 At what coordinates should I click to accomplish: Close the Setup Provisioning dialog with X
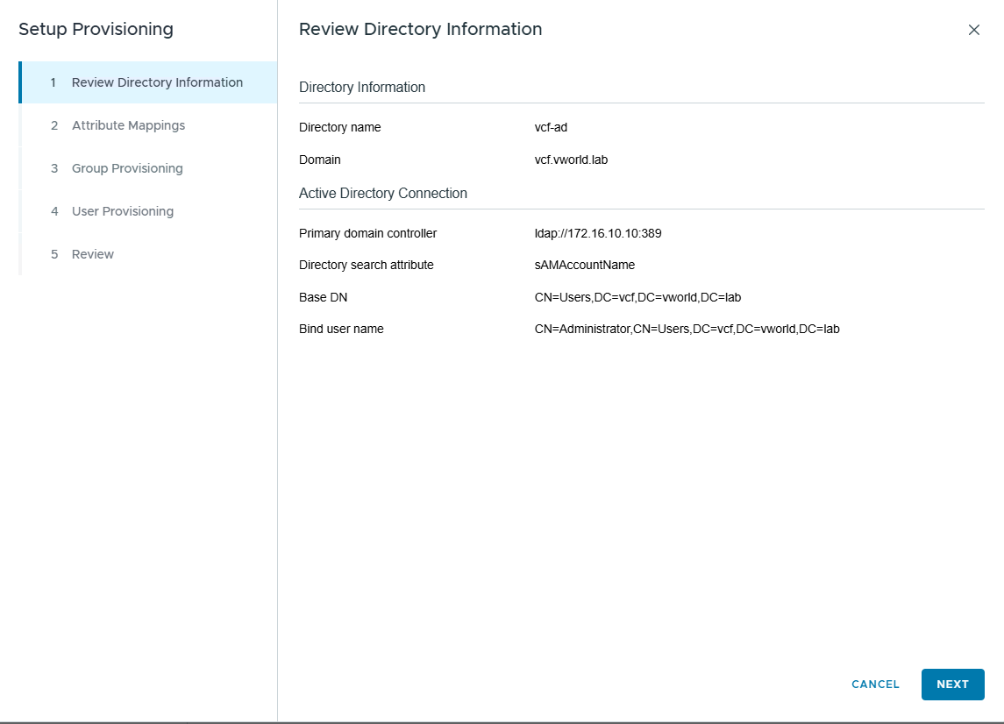[x=973, y=30]
